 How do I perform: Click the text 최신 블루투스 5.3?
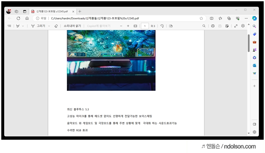pyautogui.click(x=78, y=109)
